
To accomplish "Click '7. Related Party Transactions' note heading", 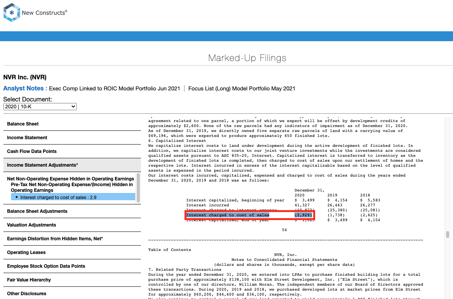I will (x=184, y=270).
